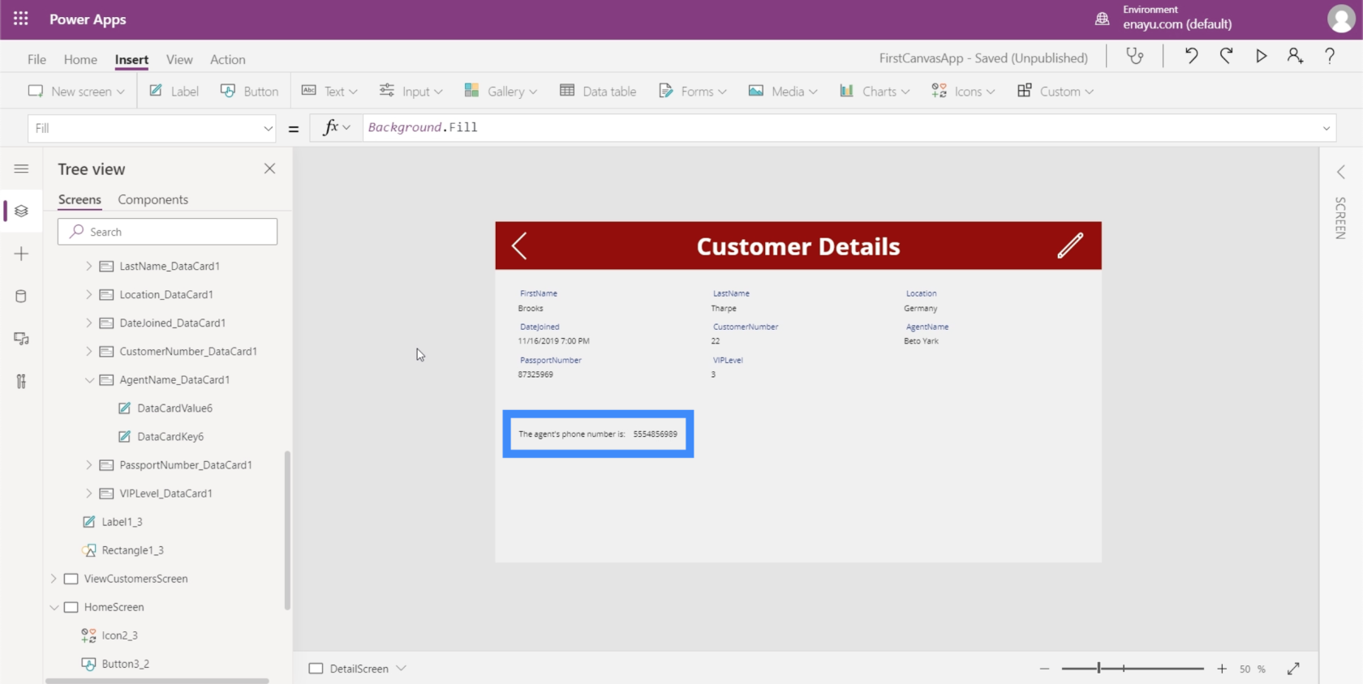Viewport: 1363px width, 684px height.
Task: Open the Gallery dropdown
Action: [x=501, y=91]
